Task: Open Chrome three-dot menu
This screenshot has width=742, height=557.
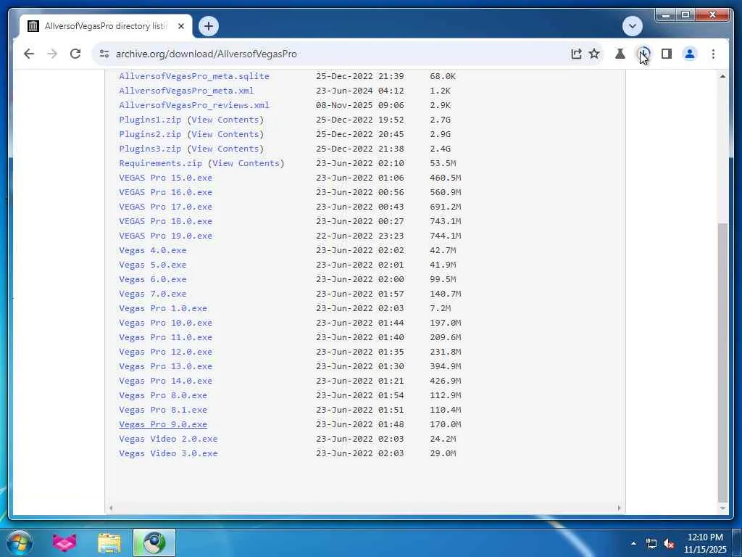Action: (x=713, y=54)
